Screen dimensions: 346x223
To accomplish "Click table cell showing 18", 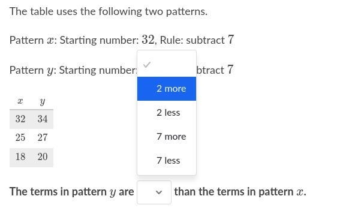I will pos(20,157).
